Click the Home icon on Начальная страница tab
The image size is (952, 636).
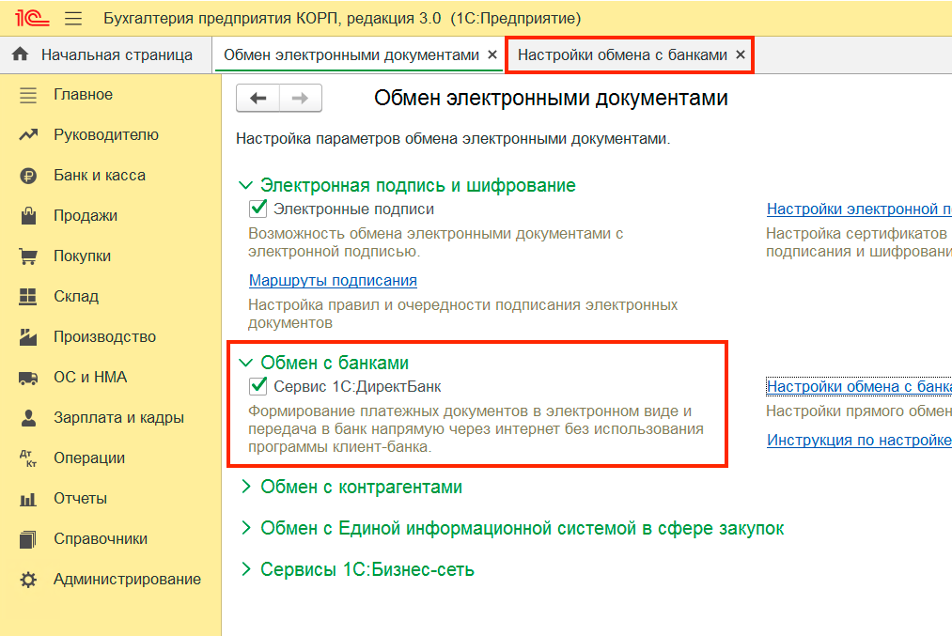pyautogui.click(x=21, y=54)
